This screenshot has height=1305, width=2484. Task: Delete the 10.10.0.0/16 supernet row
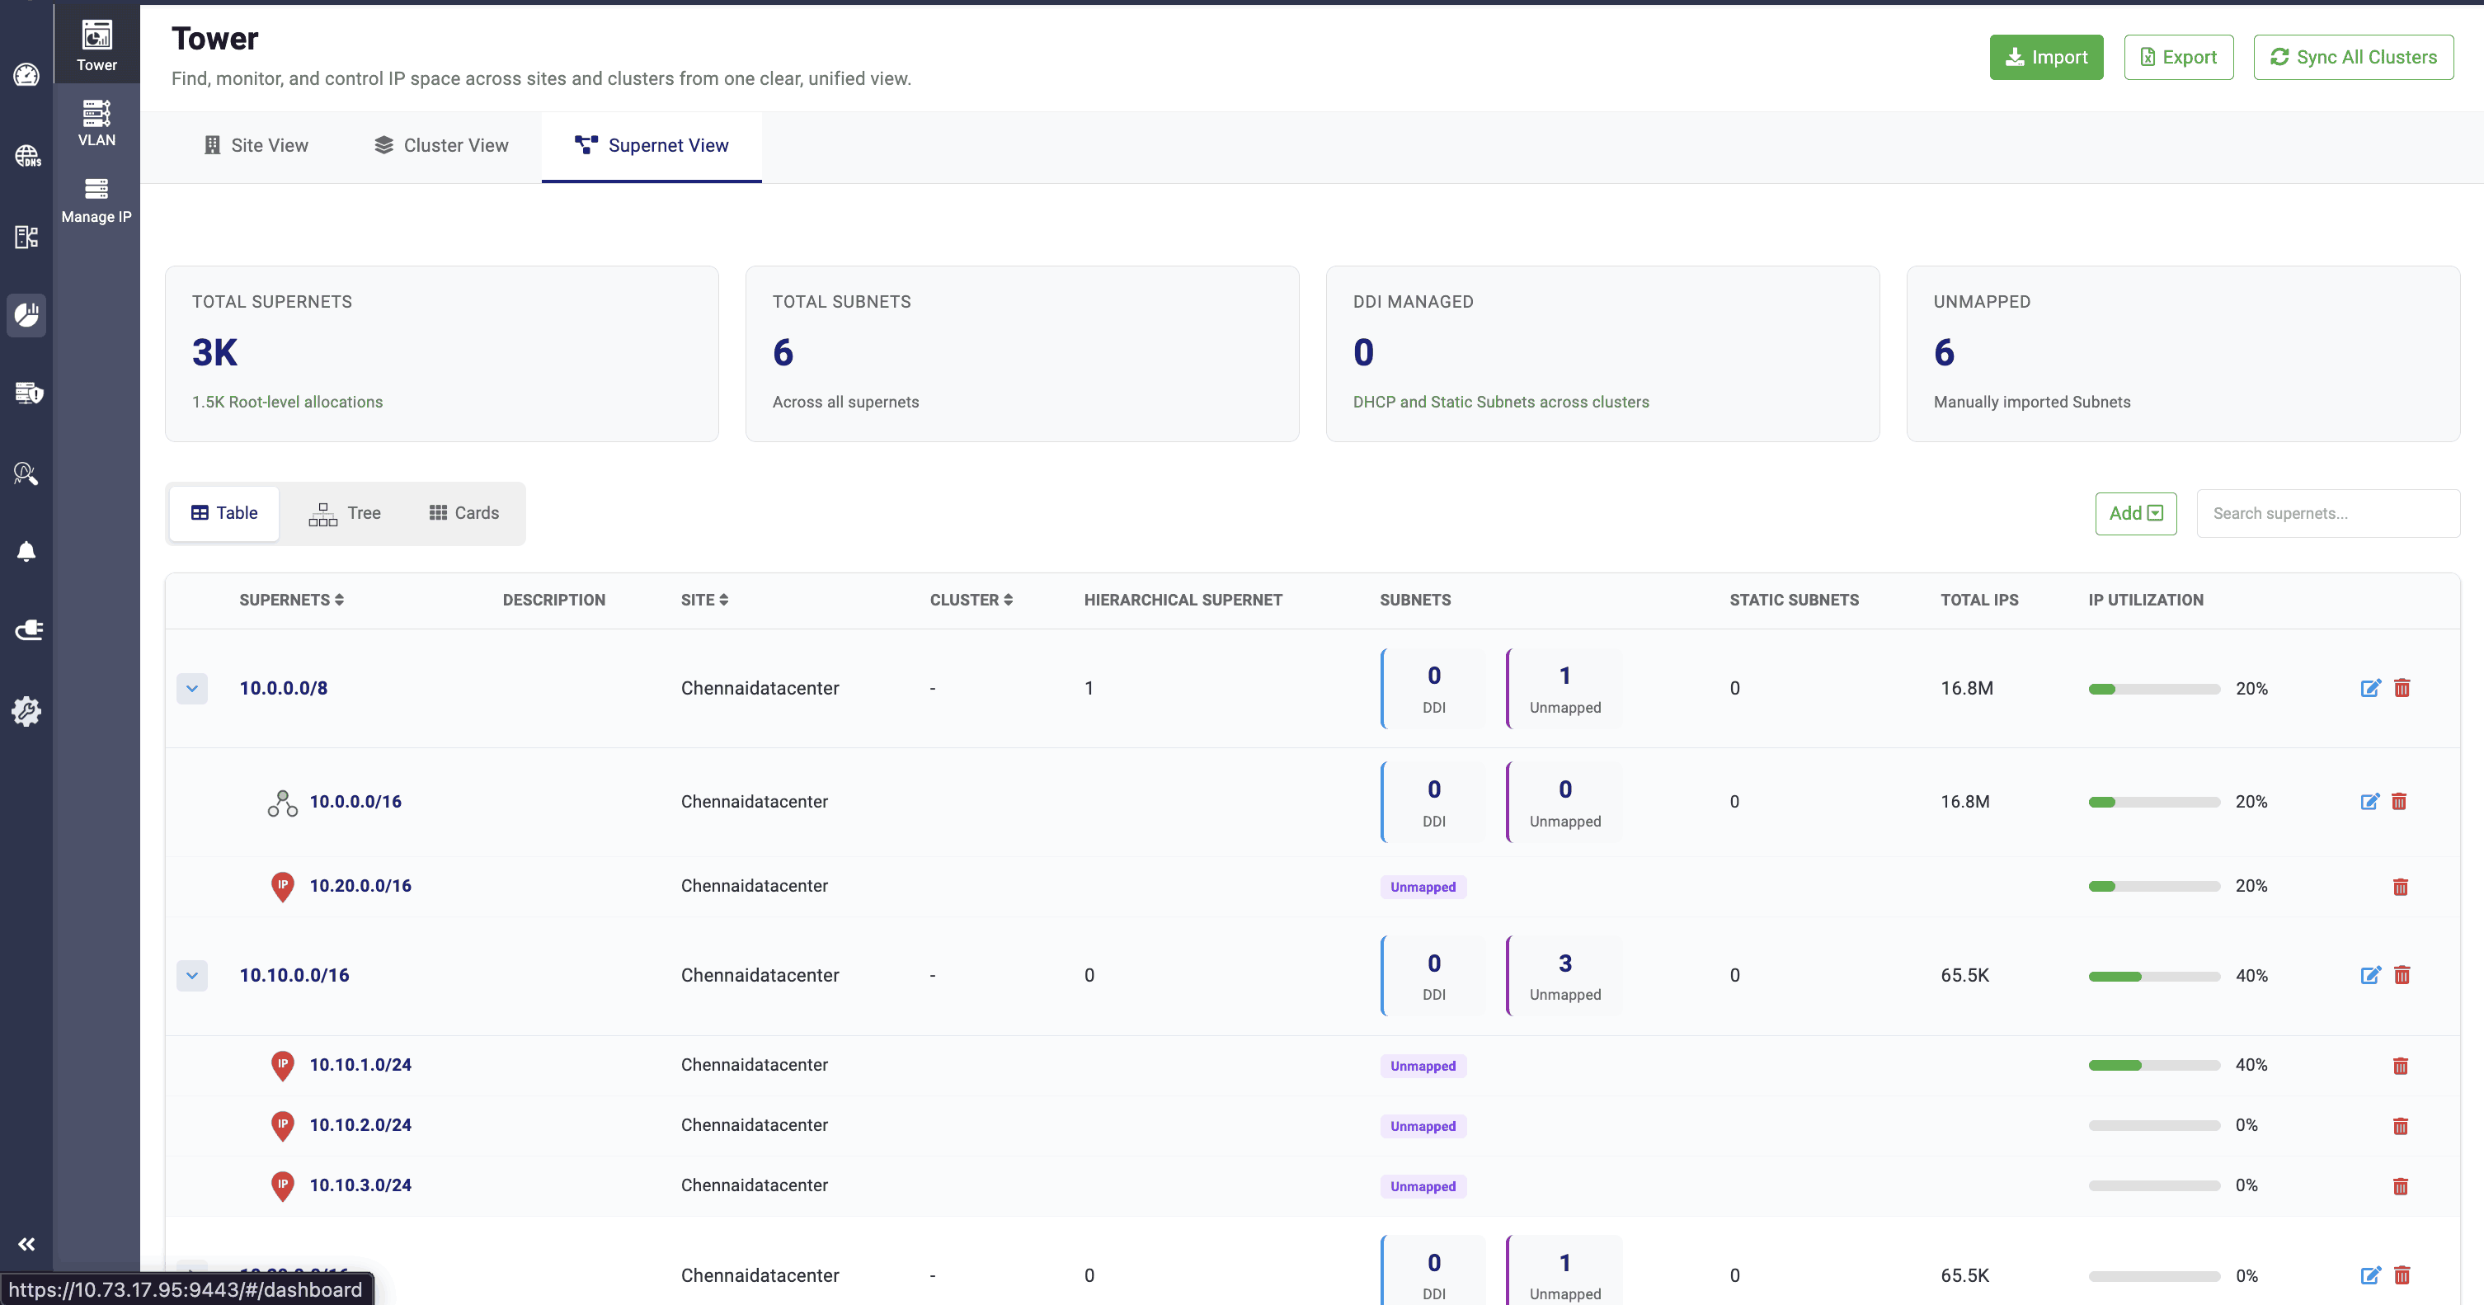2402,975
